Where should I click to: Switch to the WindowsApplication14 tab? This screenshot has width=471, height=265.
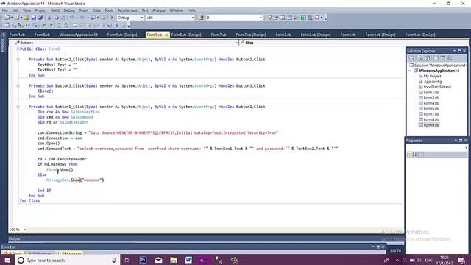79,35
